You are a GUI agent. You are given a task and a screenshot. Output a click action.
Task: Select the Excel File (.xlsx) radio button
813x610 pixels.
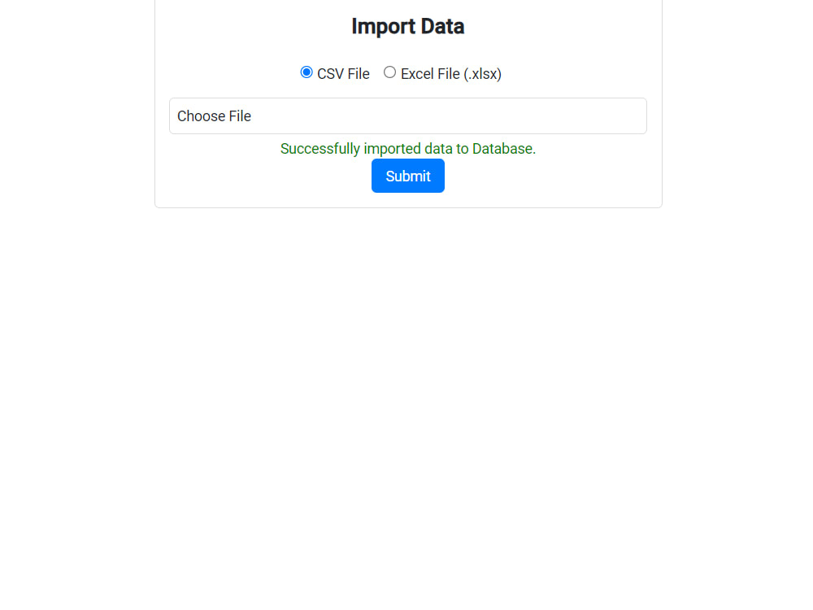pos(389,72)
